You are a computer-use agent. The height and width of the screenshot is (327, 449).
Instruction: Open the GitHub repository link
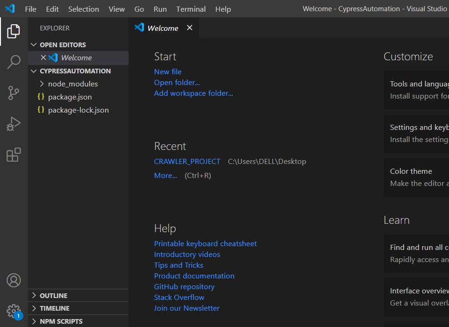click(184, 287)
